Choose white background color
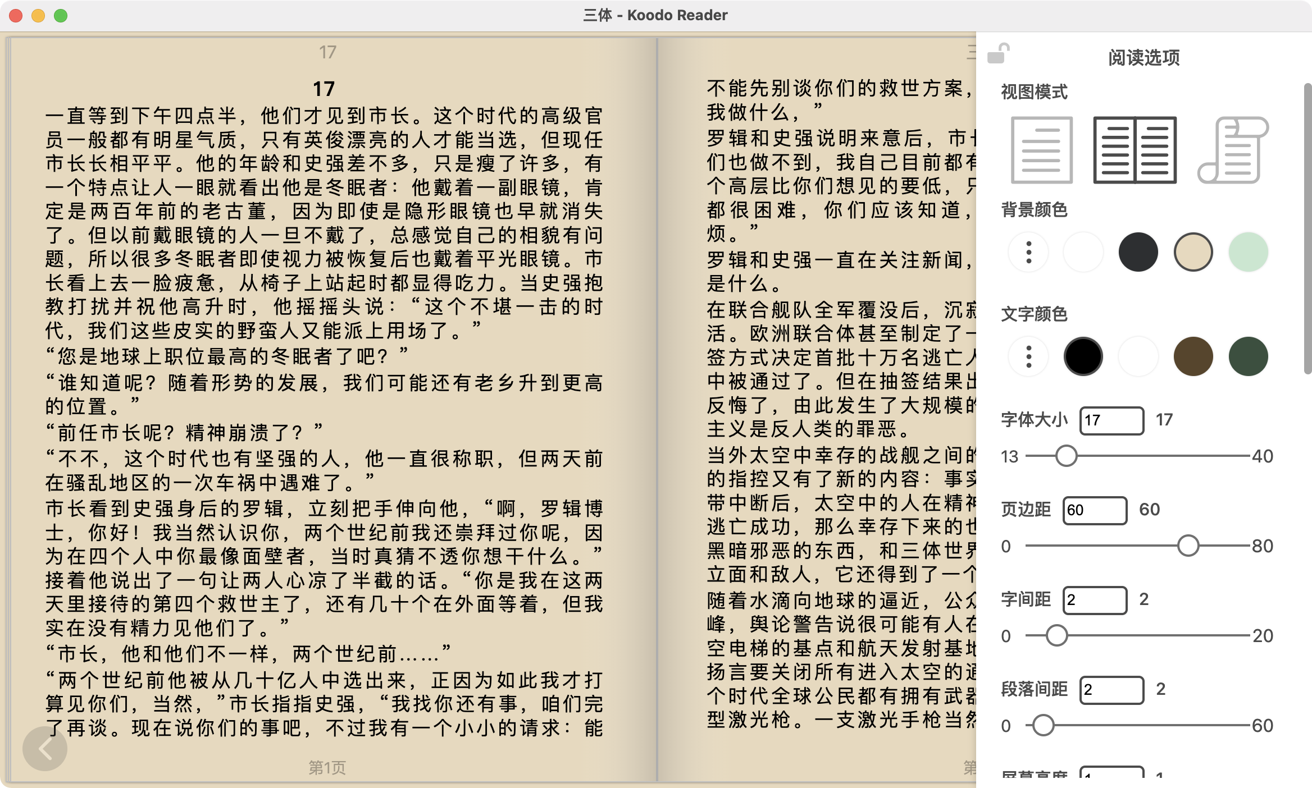Screen dimensions: 1312x788 click(x=1083, y=253)
